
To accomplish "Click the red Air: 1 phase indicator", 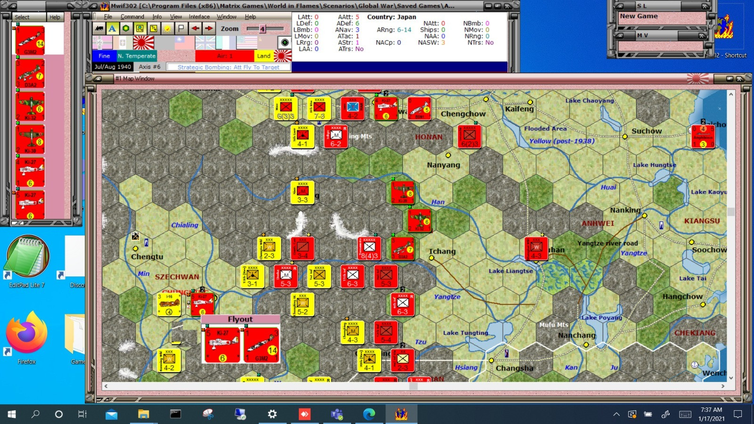I will pos(225,56).
